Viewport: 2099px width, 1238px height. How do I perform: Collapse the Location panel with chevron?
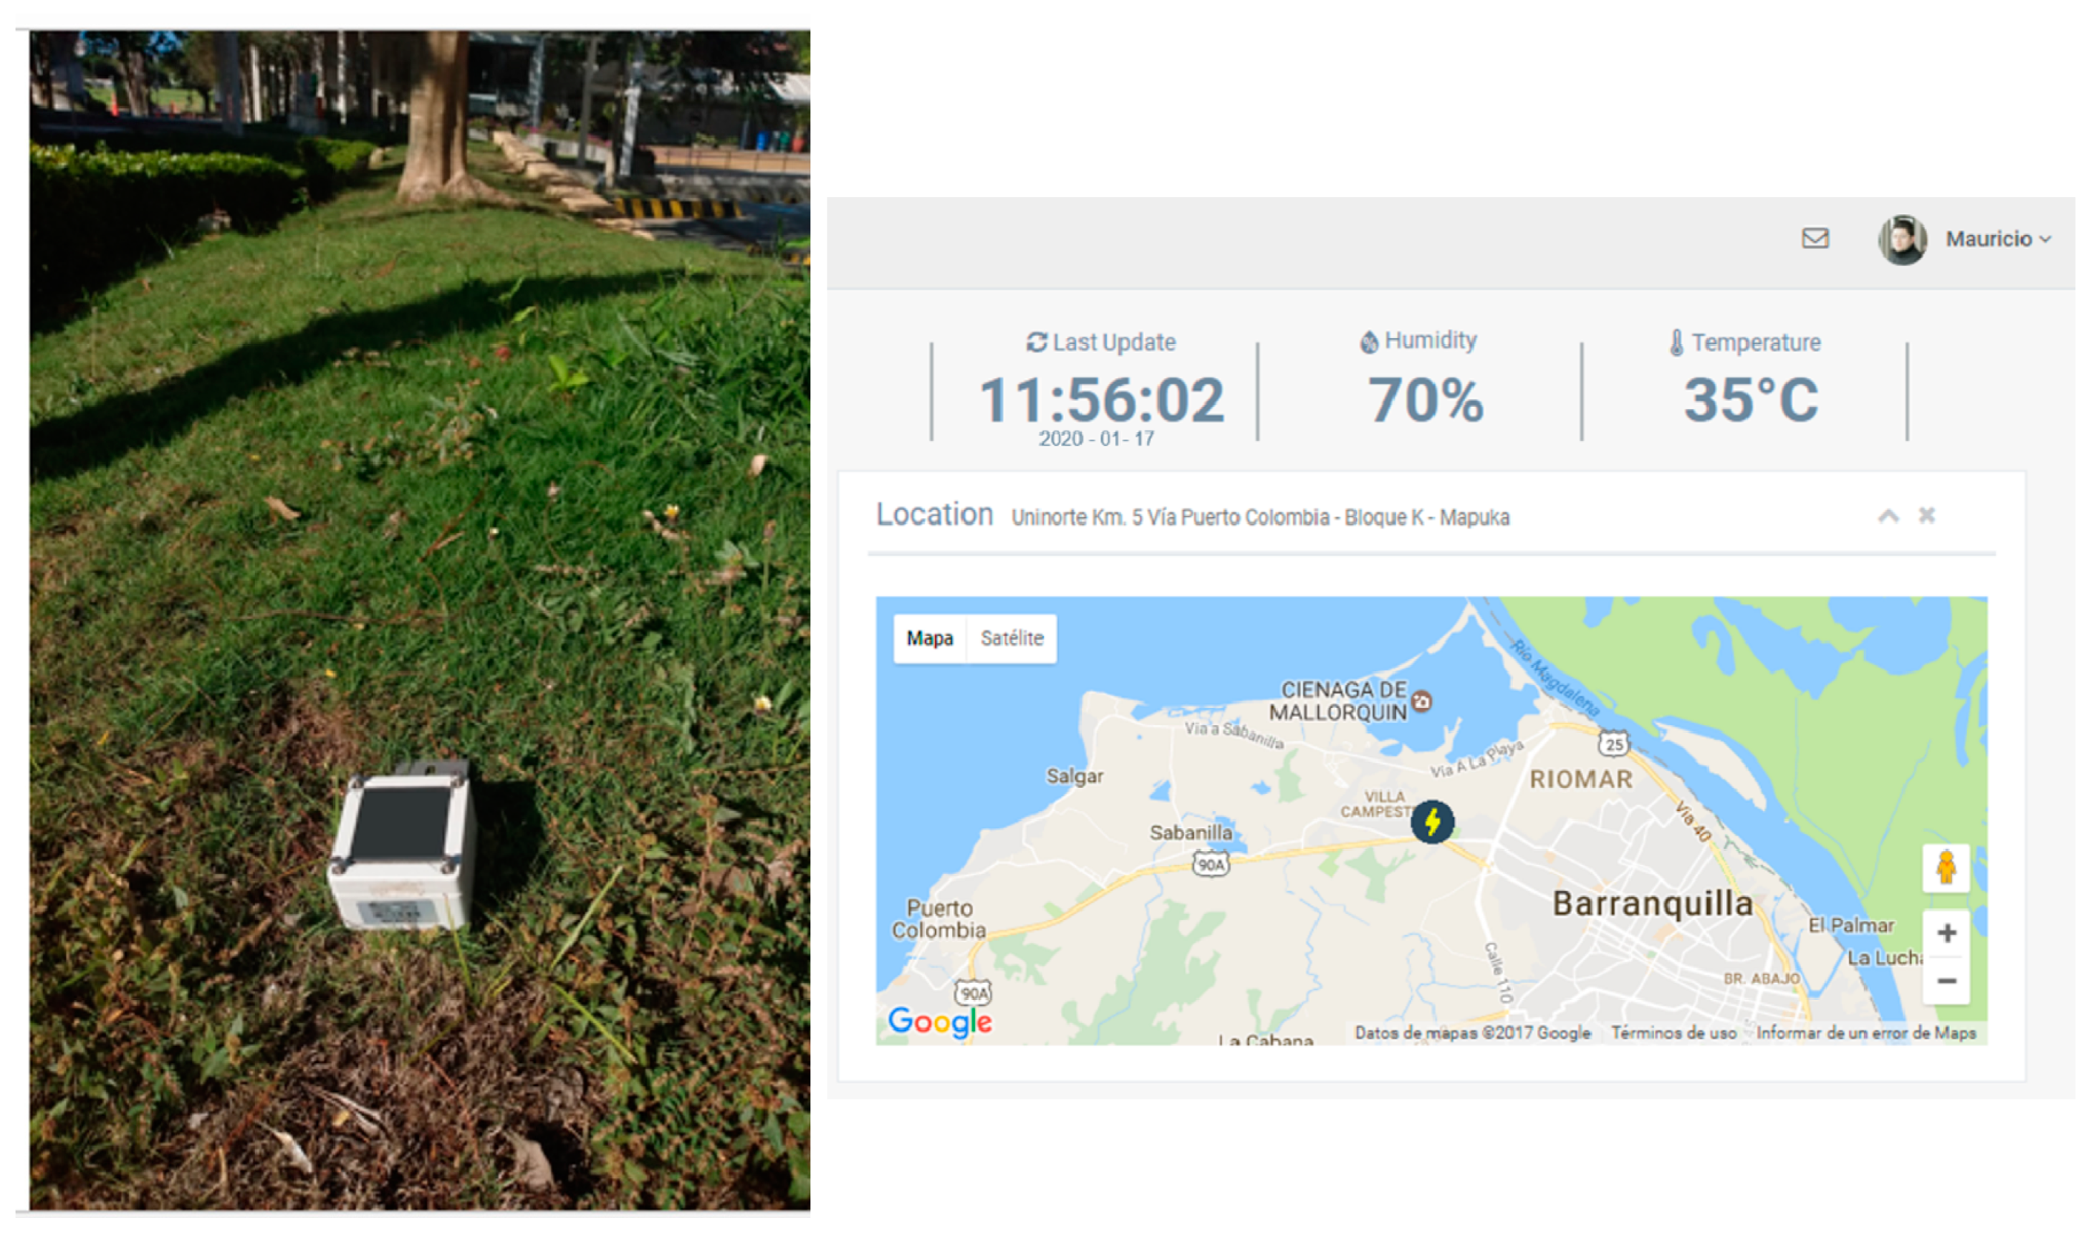point(1888,517)
